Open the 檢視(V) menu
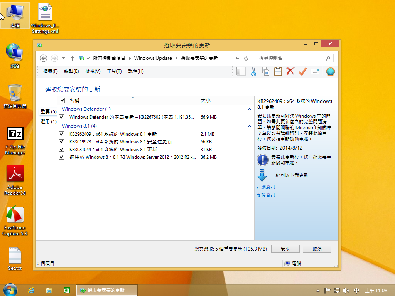 [93, 71]
